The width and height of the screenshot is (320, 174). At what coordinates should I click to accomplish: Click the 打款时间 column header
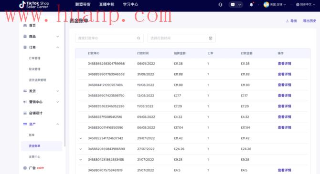[143, 53]
